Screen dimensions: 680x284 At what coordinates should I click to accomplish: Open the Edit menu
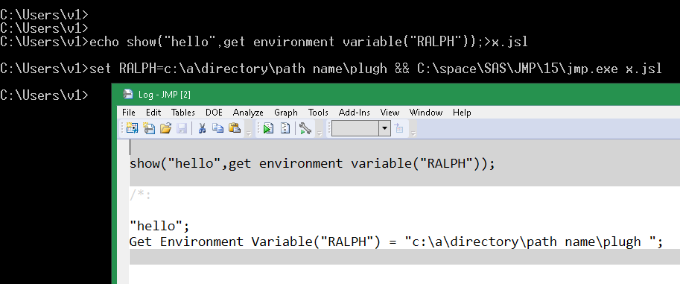153,113
